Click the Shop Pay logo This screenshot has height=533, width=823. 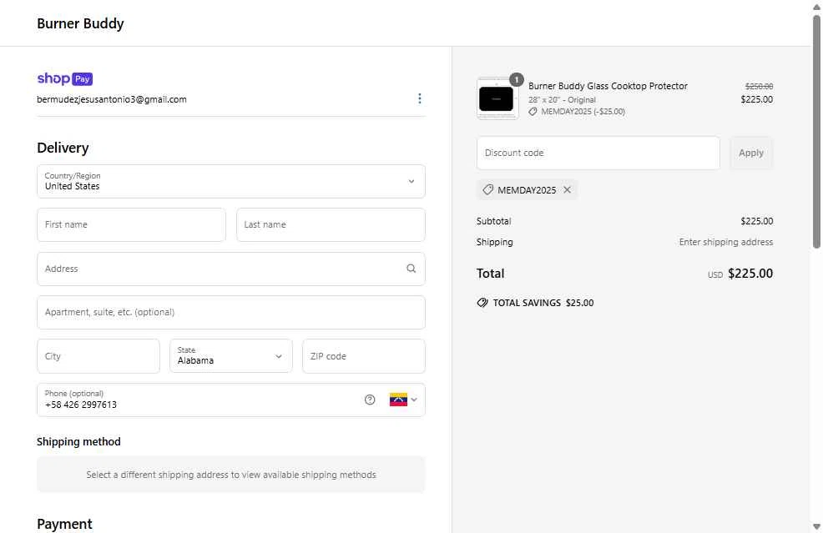click(x=64, y=78)
